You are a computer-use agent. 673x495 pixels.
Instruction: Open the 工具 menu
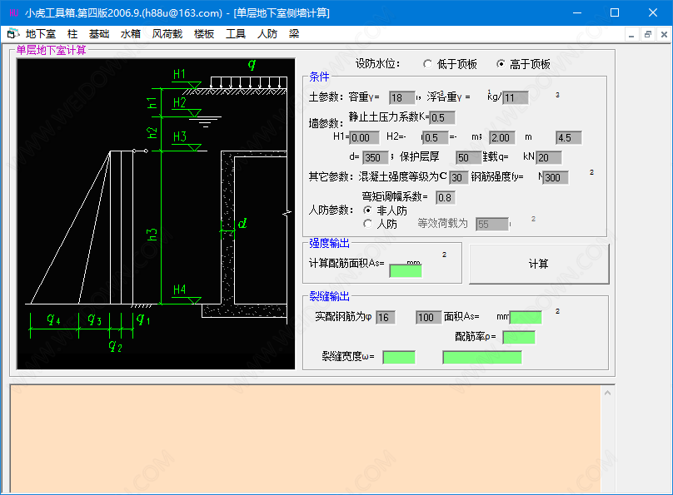tap(236, 34)
